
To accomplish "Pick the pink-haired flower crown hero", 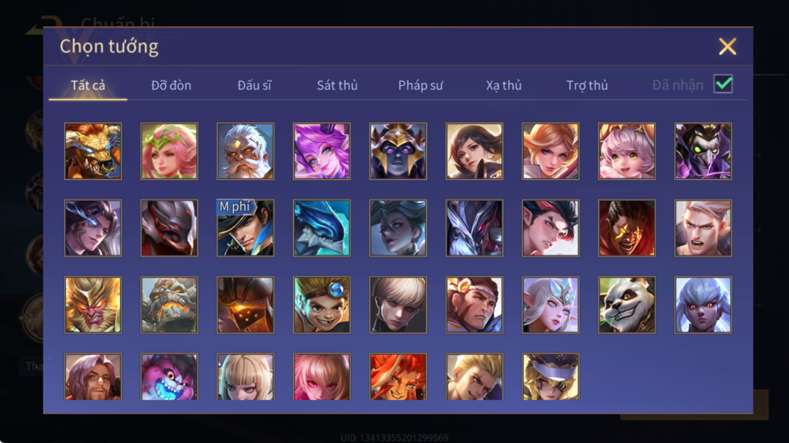I will pyautogui.click(x=169, y=151).
